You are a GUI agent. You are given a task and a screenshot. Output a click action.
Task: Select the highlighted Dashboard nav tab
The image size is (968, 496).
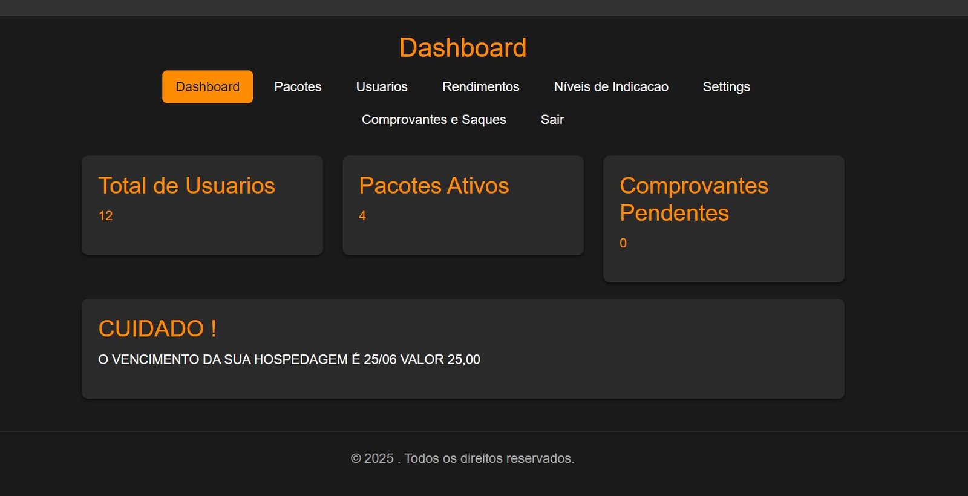(208, 86)
